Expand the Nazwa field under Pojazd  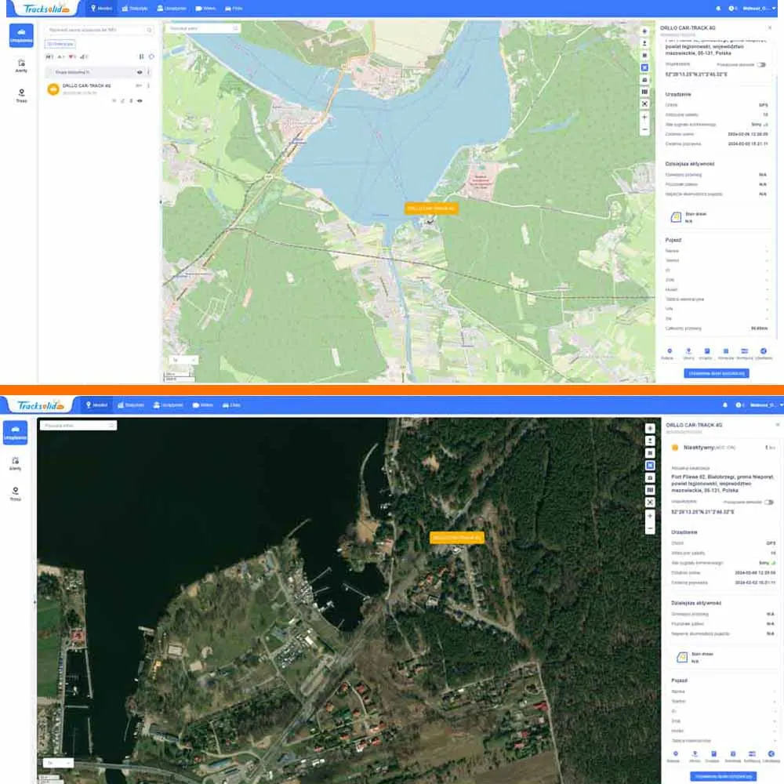click(x=767, y=251)
